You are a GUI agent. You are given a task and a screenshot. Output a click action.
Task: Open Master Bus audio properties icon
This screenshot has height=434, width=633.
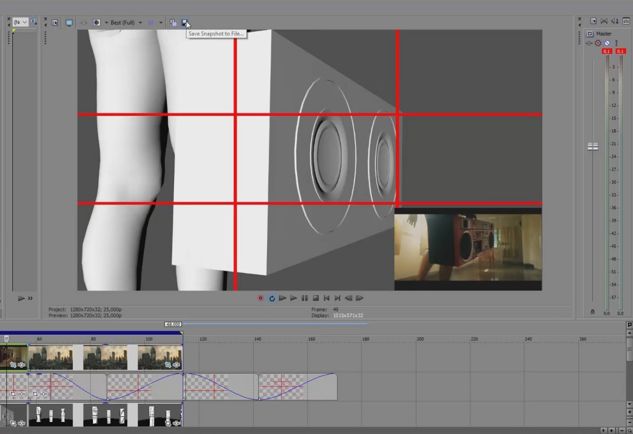593,21
